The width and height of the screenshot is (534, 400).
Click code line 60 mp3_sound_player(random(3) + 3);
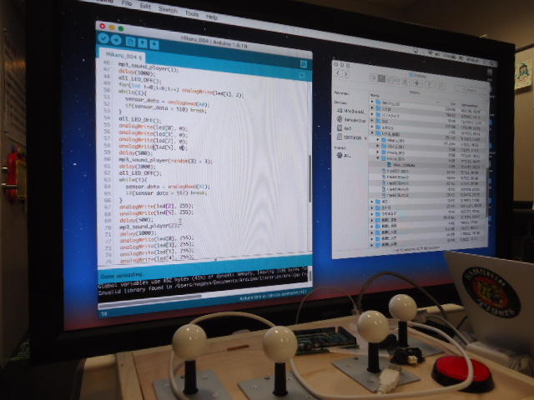pos(165,160)
